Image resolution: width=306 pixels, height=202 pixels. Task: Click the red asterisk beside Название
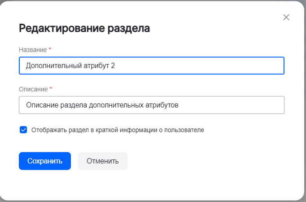pyautogui.click(x=50, y=49)
